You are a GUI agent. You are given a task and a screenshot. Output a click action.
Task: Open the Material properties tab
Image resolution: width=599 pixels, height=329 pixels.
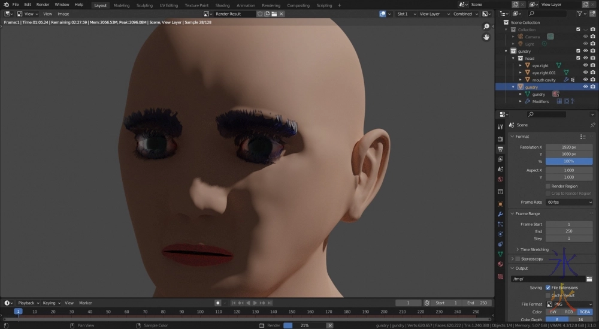[x=500, y=264]
